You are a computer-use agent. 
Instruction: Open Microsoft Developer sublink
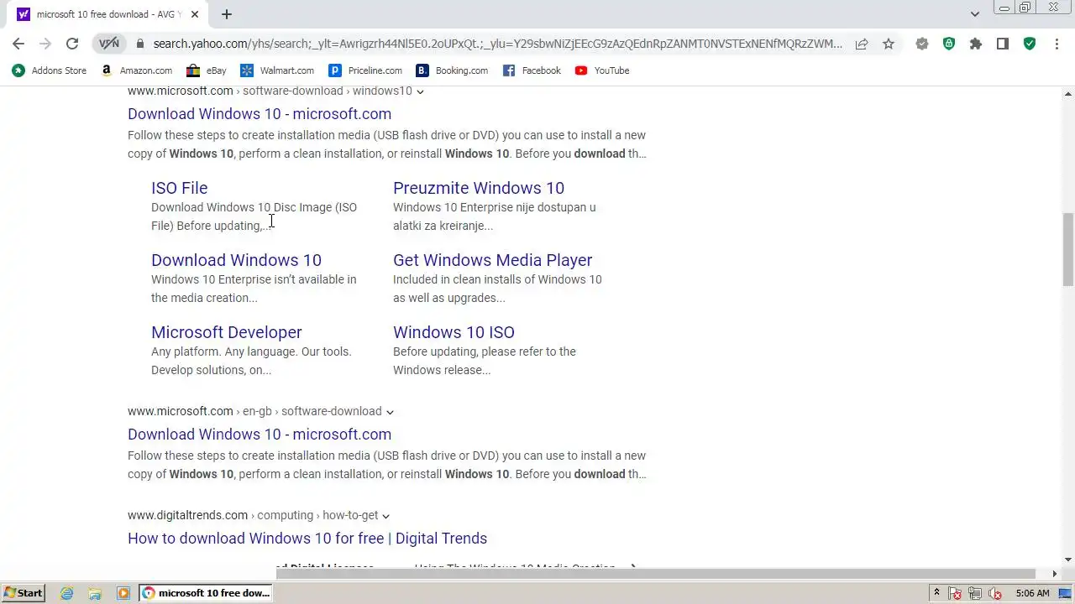tap(227, 332)
